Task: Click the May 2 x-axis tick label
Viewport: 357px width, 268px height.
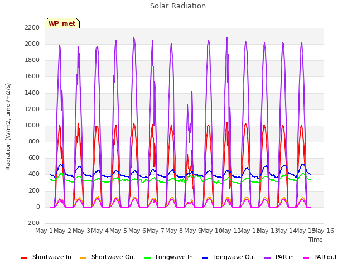Action: coord(62,231)
